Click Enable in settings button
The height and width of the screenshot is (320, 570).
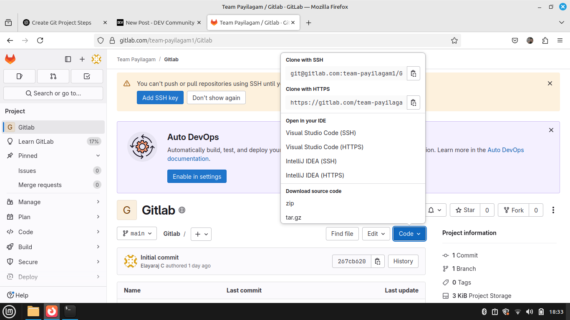point(197,176)
